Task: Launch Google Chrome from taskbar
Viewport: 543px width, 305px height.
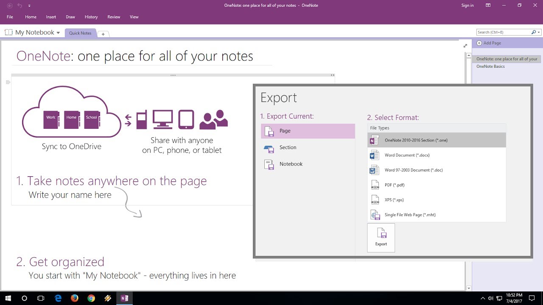Action: [x=91, y=298]
